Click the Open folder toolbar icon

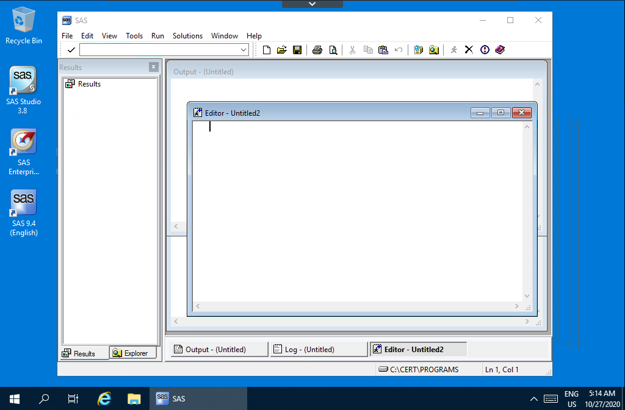(281, 50)
